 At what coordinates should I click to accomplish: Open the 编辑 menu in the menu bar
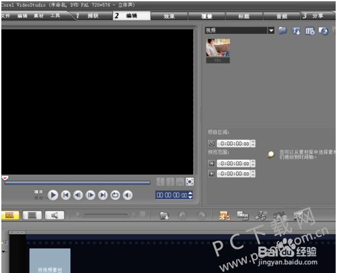tap(22, 15)
